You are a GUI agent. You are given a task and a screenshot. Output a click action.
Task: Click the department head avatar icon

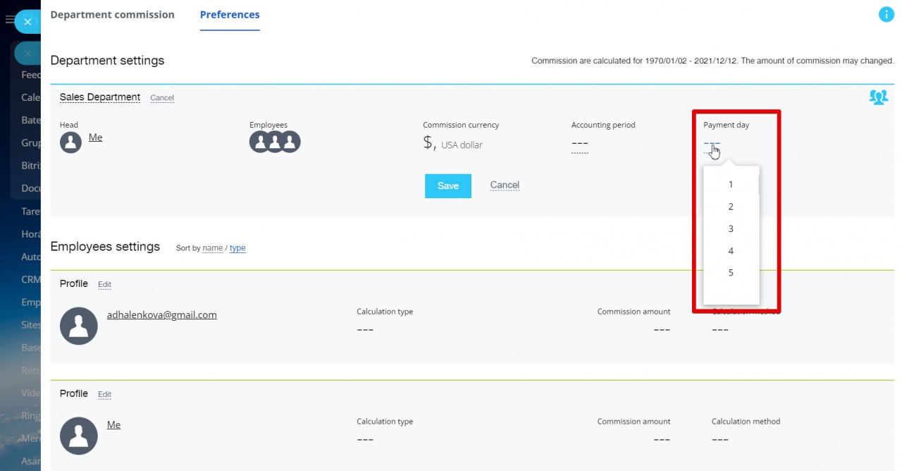coord(70,142)
